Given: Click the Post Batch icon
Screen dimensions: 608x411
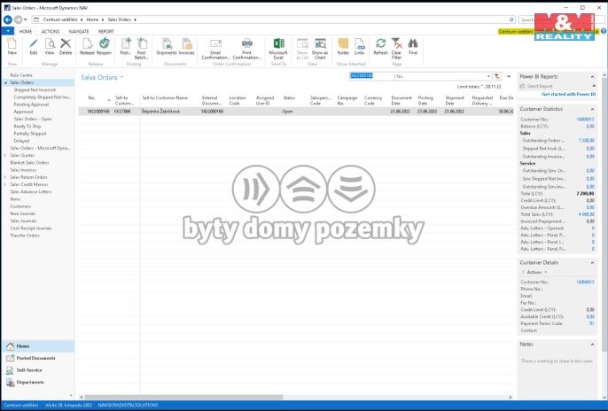Looking at the screenshot, I should pyautogui.click(x=142, y=43).
